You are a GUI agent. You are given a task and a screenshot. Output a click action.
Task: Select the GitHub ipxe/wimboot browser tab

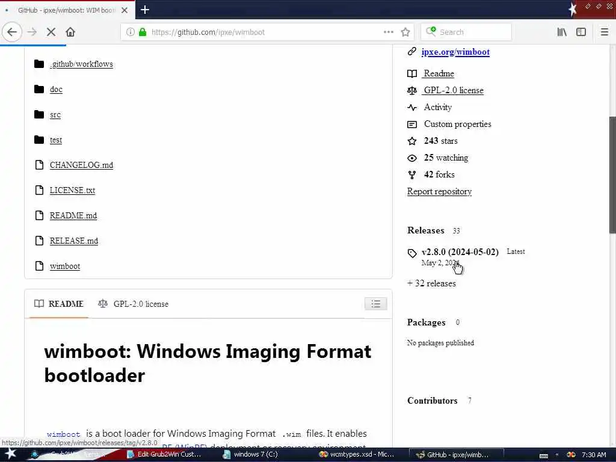(x=67, y=10)
